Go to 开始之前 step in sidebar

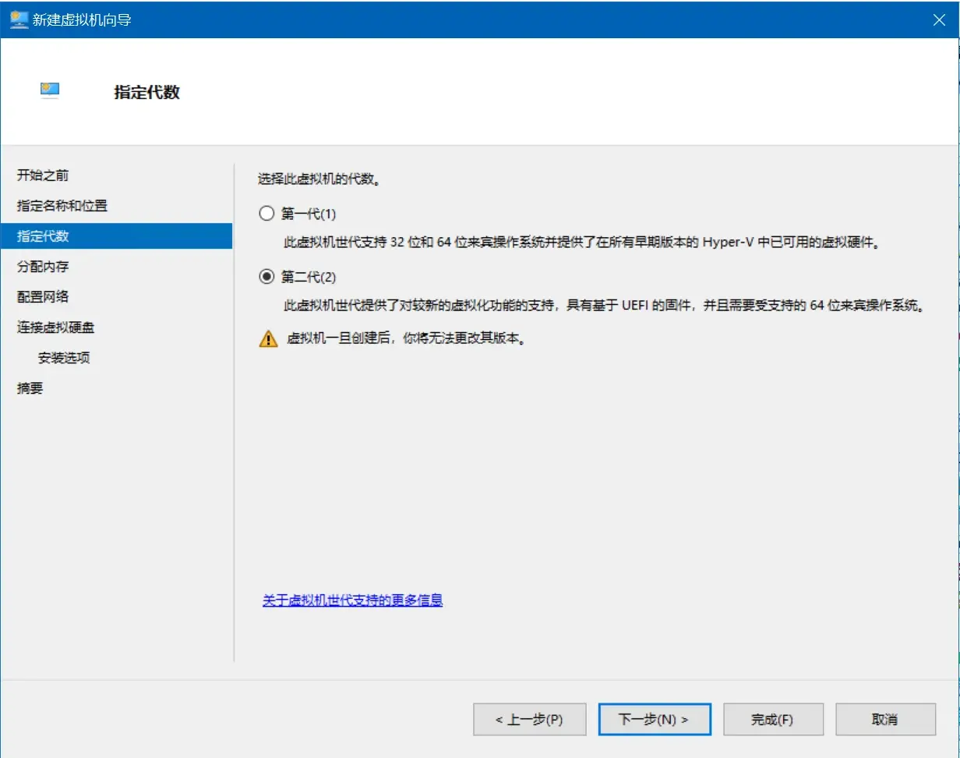point(48,175)
